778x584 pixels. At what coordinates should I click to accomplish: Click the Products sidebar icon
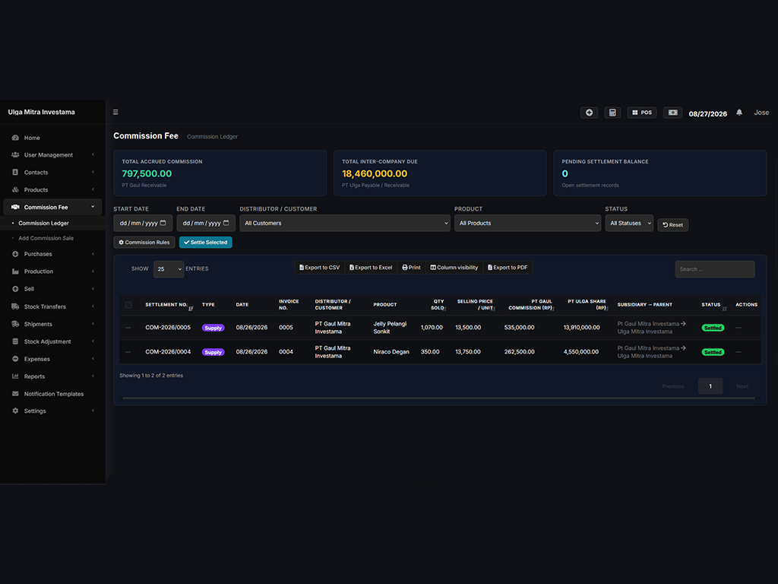15,189
